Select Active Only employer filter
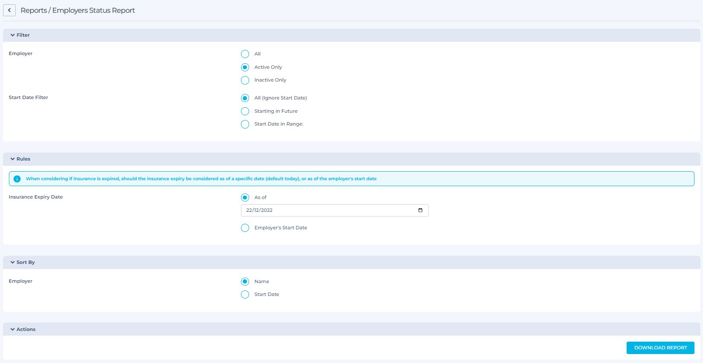The image size is (703, 363). [x=245, y=67]
